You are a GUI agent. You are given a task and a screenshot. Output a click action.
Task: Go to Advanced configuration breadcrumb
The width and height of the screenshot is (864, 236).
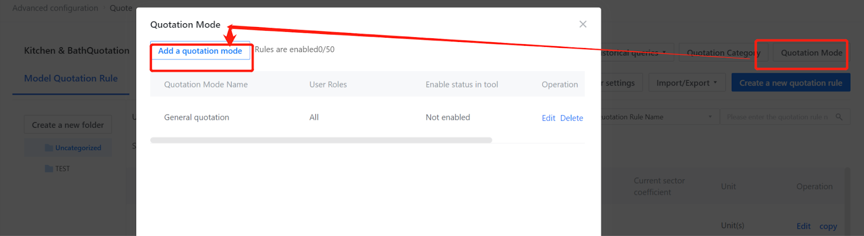55,8
